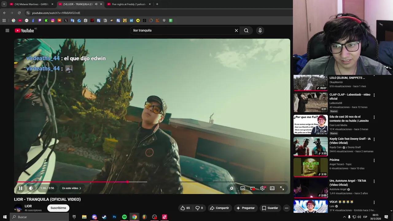
Task: Open the Instagram bookmark icon
Action: [53, 21]
